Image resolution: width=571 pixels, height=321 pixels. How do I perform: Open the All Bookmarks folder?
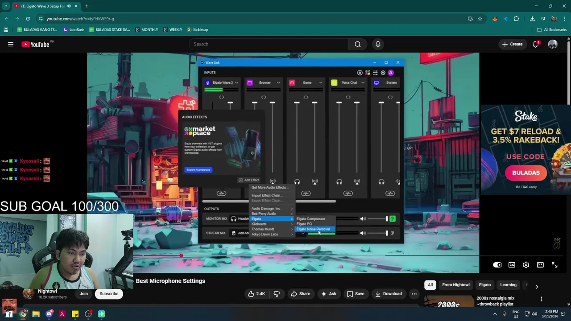552,29
